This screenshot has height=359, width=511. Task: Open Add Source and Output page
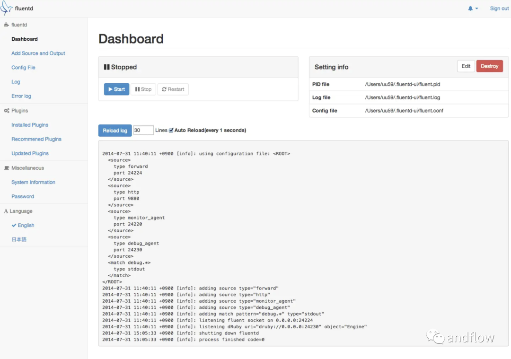[38, 53]
